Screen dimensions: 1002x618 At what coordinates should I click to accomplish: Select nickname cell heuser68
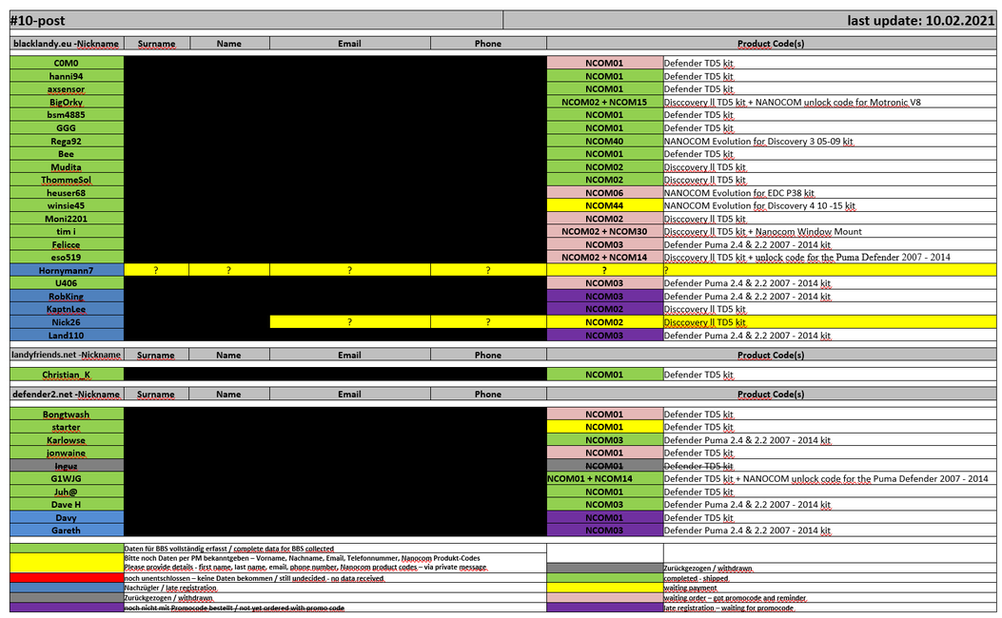(67, 193)
